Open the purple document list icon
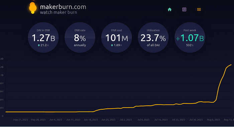The image size is (234, 127). coord(184,10)
